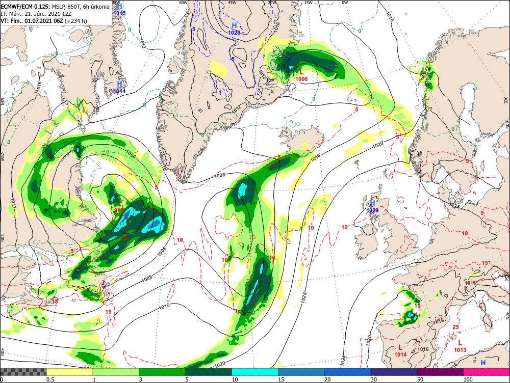Click the gray checkered 0–0.5 legend band

click(x=23, y=372)
